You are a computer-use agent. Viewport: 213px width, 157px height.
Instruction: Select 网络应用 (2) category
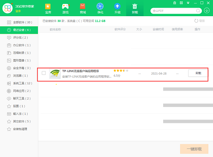tap(19, 91)
